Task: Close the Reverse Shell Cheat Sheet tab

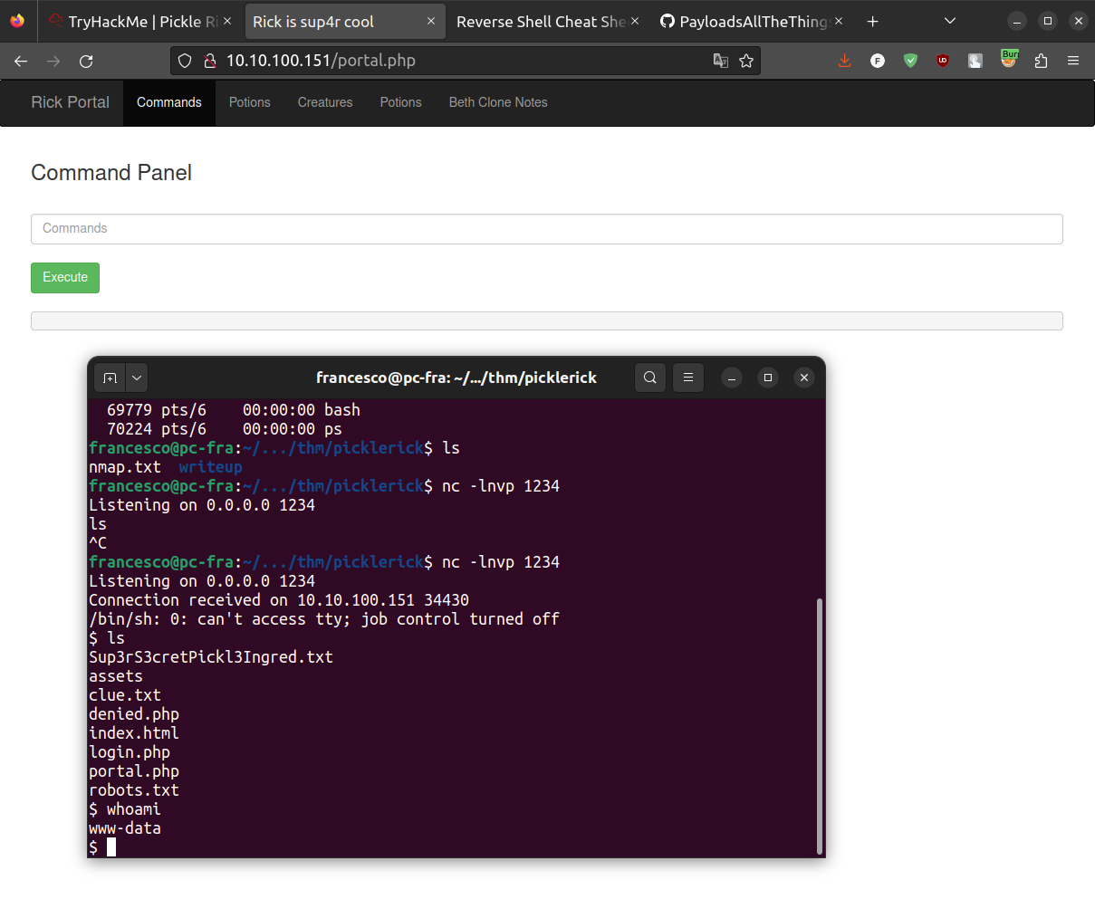Action: pos(635,21)
